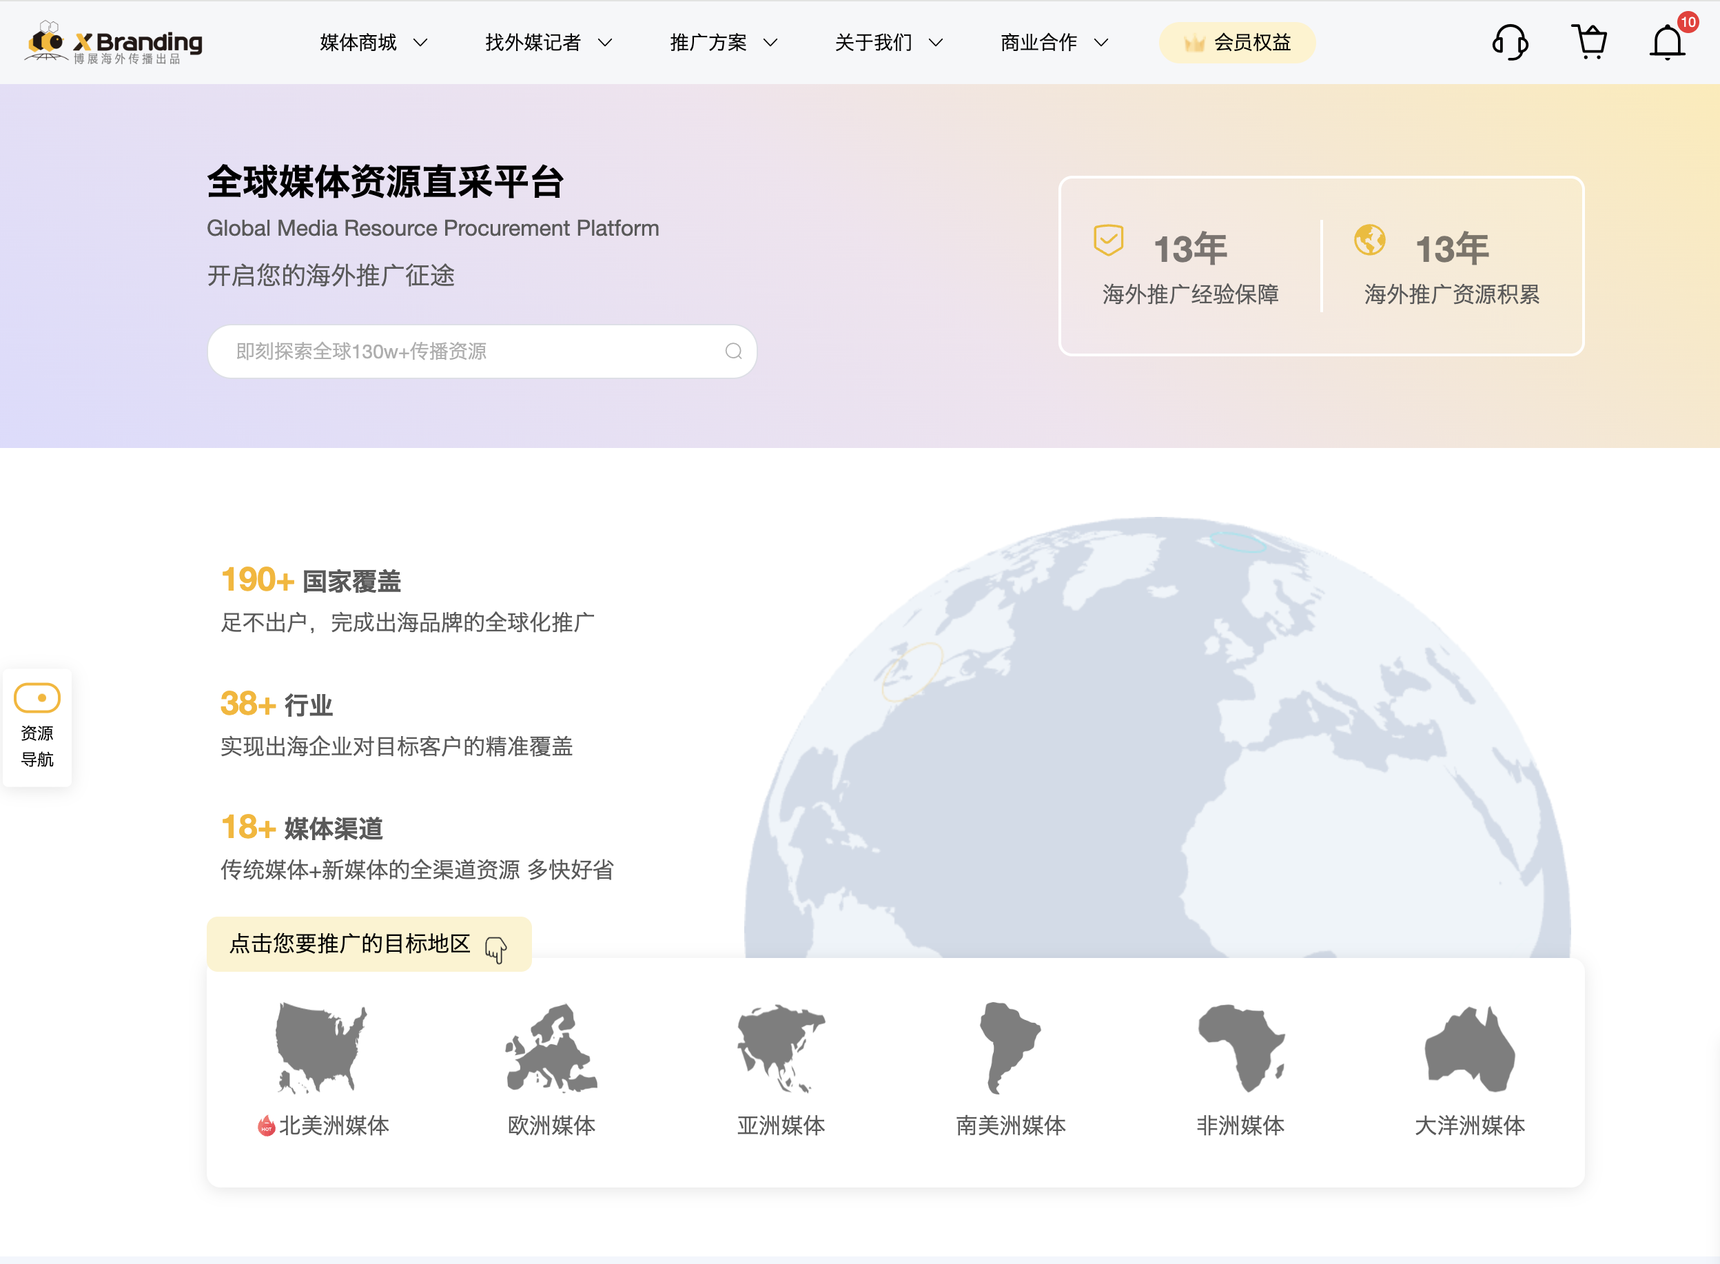Click the X Branding logo
Screen dimensions: 1720x1264
click(115, 42)
